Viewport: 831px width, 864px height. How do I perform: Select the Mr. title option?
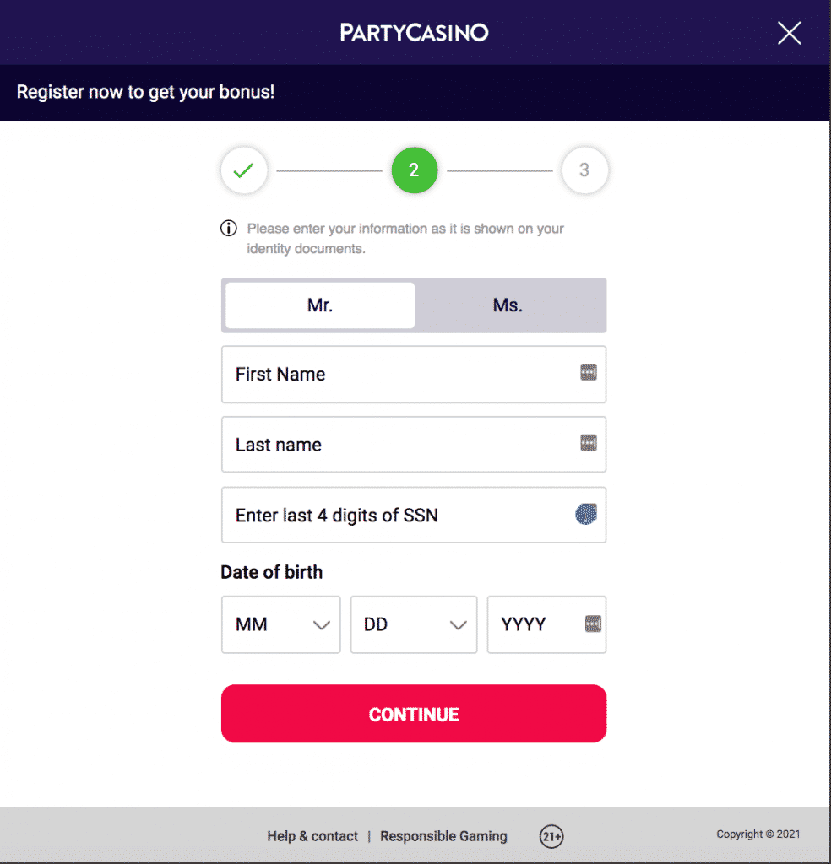(318, 305)
